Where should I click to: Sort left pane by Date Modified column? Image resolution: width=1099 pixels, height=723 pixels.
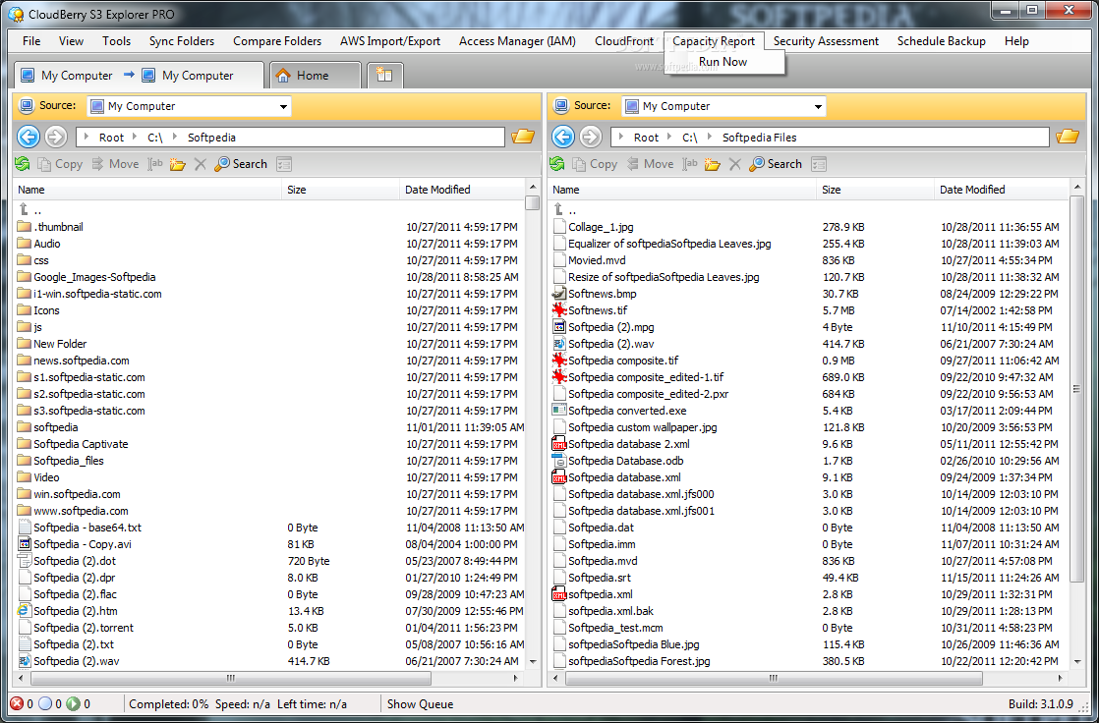[463, 190]
